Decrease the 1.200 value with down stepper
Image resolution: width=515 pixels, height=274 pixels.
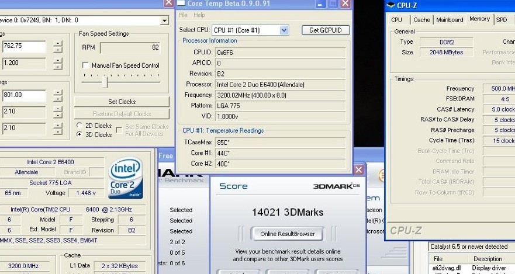(58, 66)
